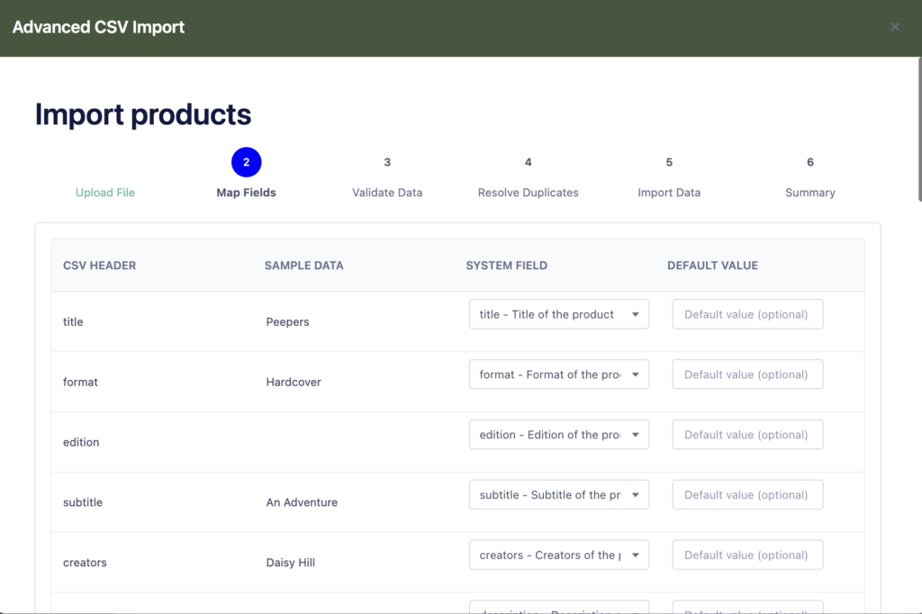The image size is (922, 614).
Task: Click default value field for creators row
Action: click(747, 555)
